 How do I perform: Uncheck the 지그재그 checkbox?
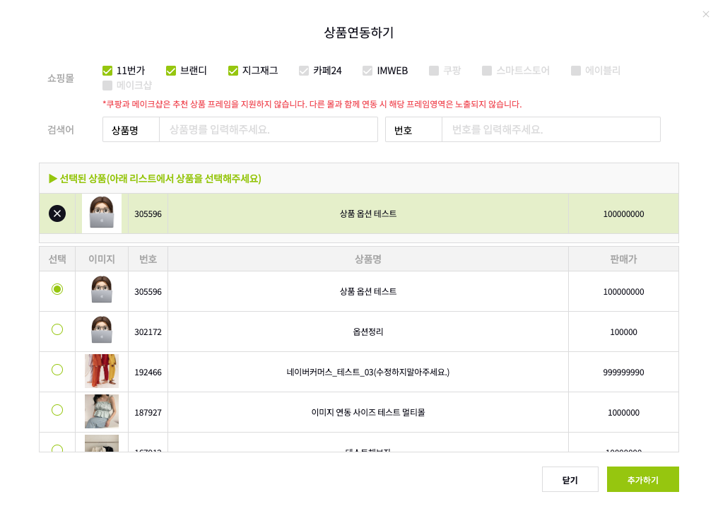pos(233,71)
